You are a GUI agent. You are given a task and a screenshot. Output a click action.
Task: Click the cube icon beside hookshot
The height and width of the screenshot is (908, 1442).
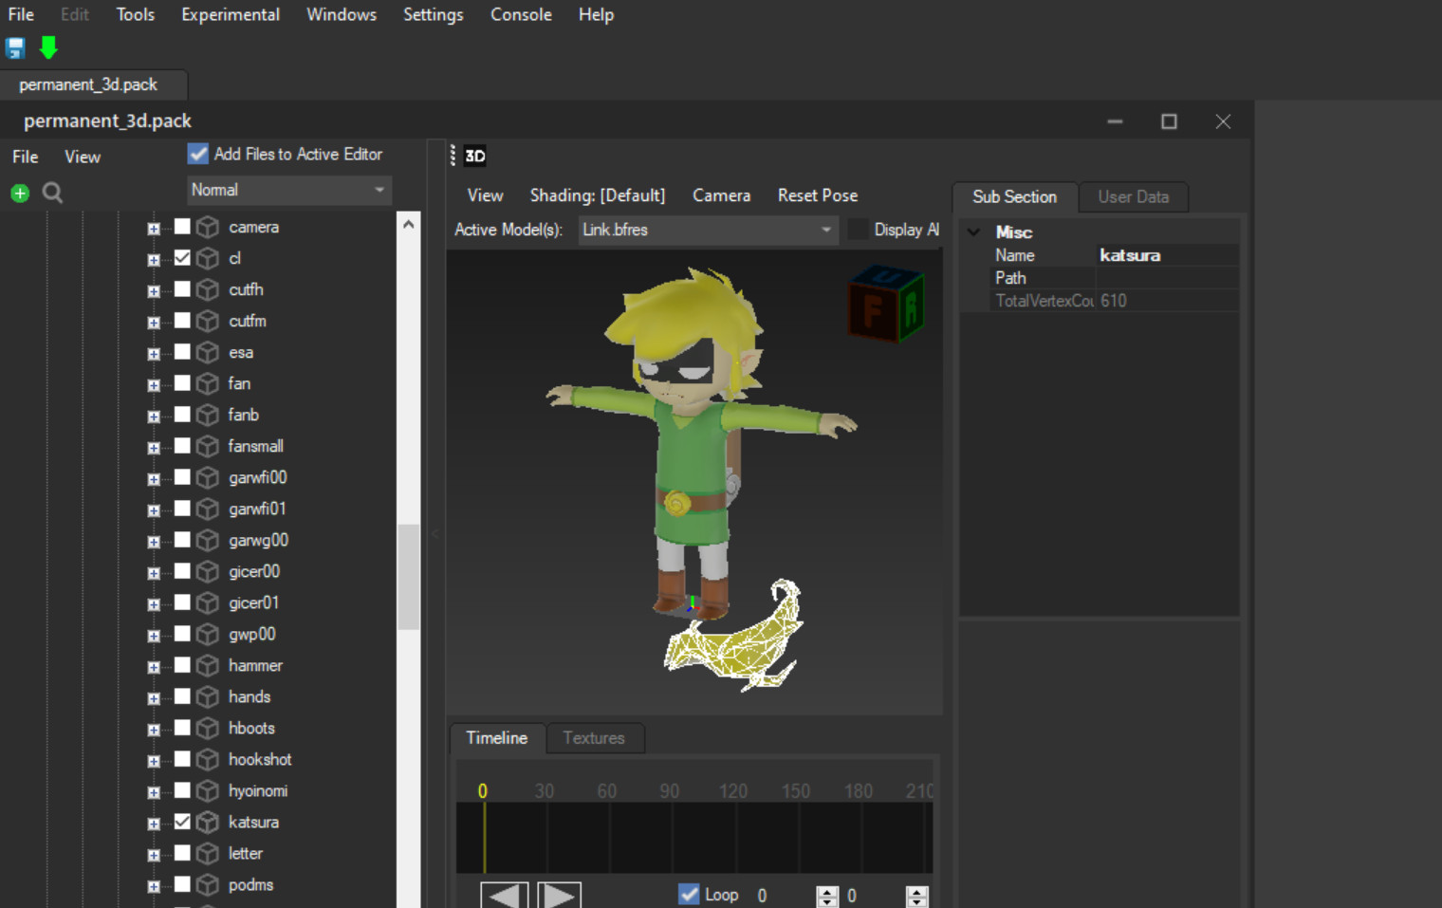coord(207,759)
